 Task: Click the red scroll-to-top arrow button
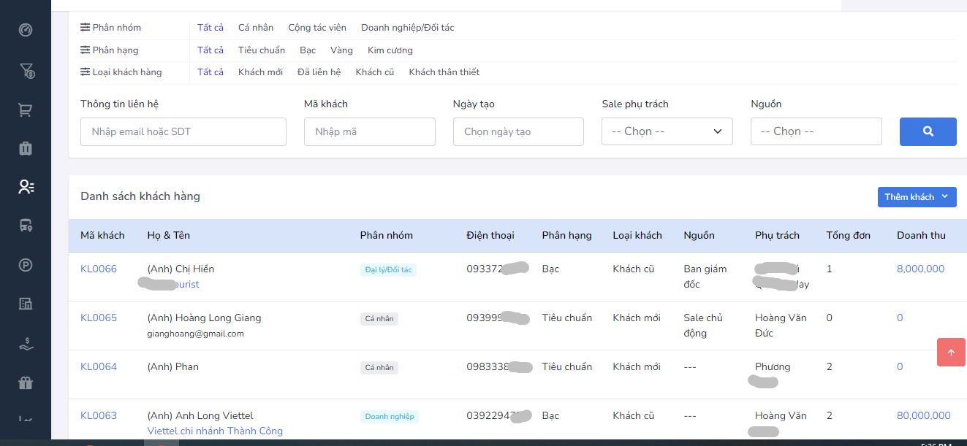point(950,353)
